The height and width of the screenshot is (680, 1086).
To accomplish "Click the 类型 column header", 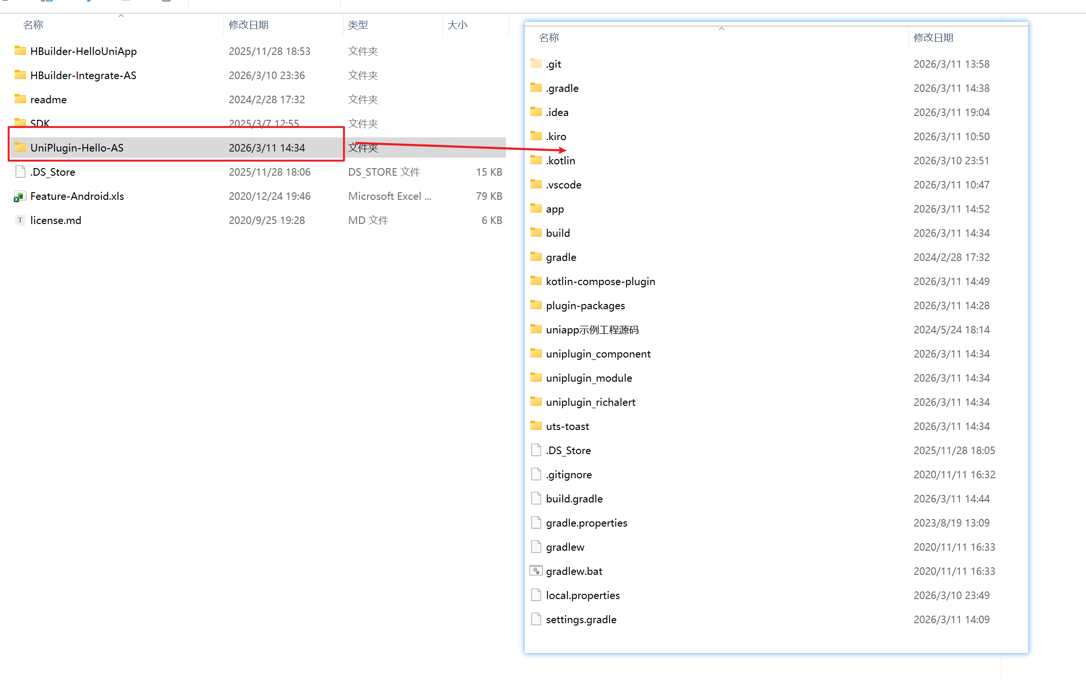I will tap(358, 25).
